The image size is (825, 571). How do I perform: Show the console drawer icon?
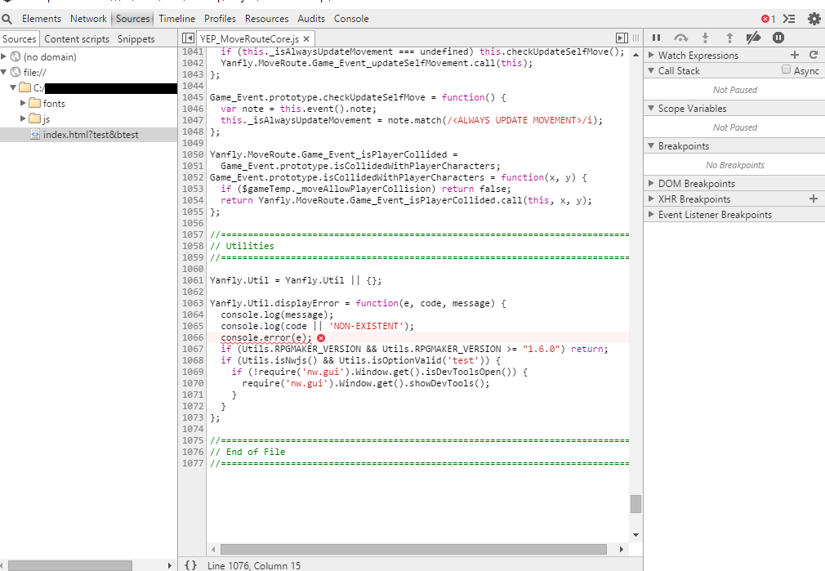789,19
